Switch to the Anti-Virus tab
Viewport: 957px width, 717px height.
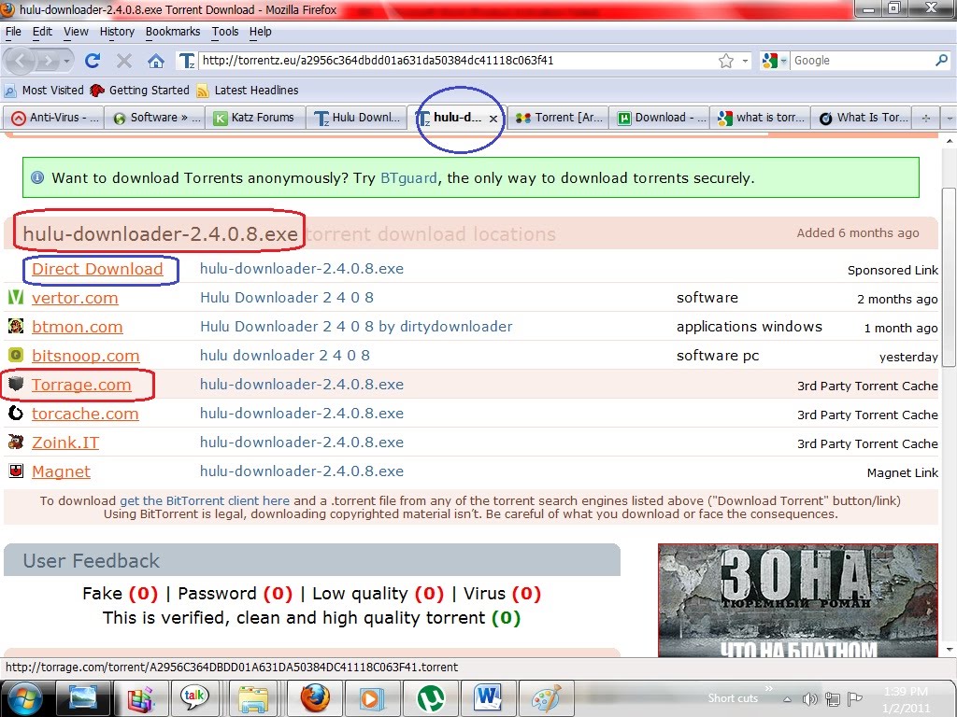(x=53, y=118)
